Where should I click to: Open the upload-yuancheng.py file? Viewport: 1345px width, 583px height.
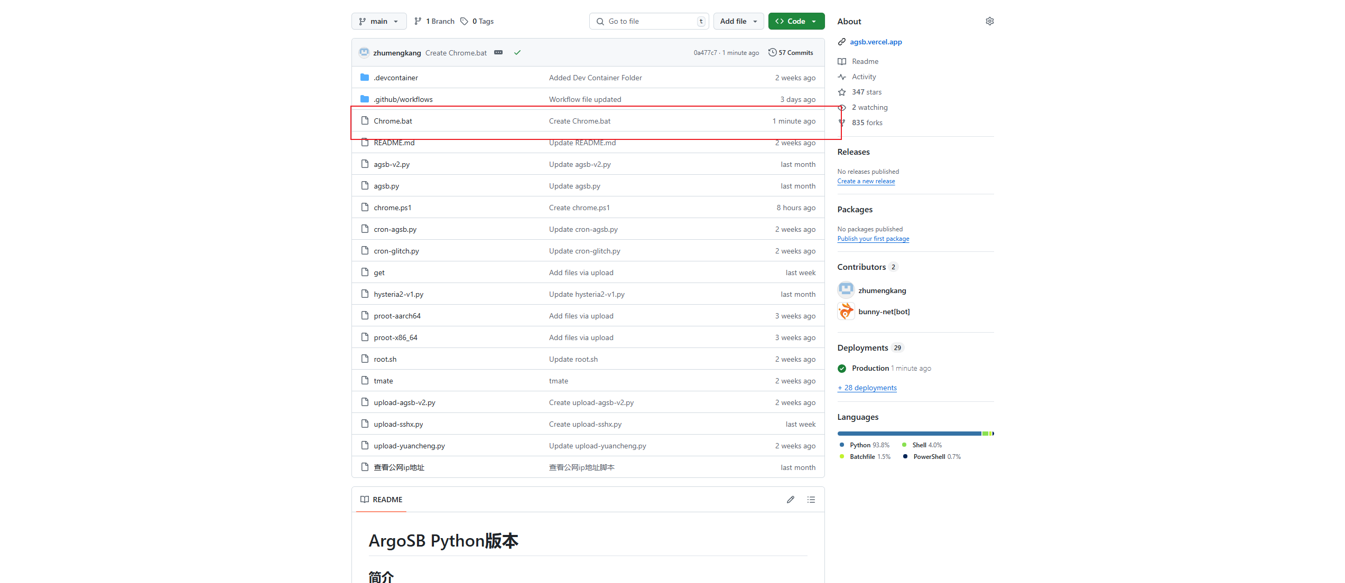[409, 446]
